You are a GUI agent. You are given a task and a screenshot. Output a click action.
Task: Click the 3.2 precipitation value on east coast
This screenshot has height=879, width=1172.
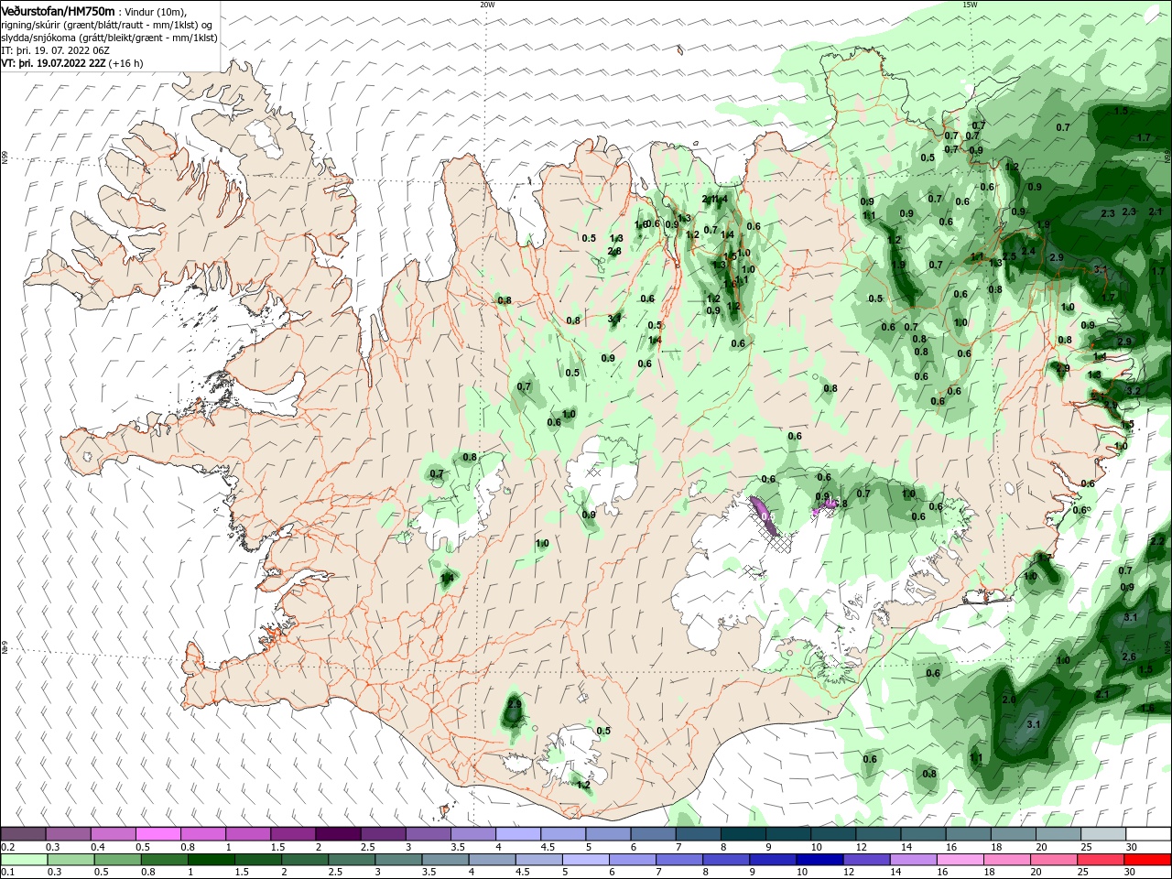pyautogui.click(x=1134, y=391)
